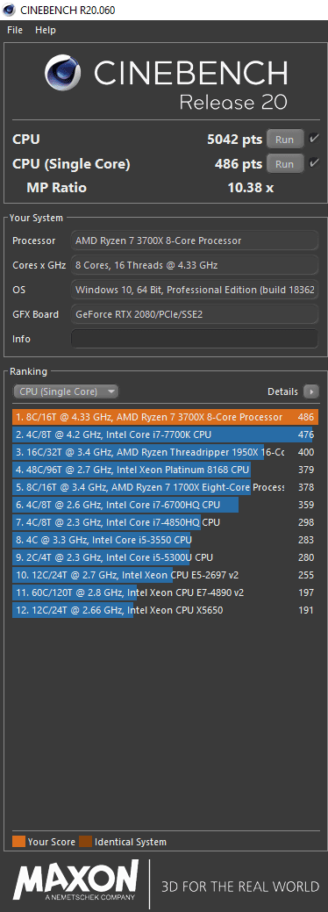
Task: Click the MP Ratio value 10.38 x
Action: click(251, 188)
